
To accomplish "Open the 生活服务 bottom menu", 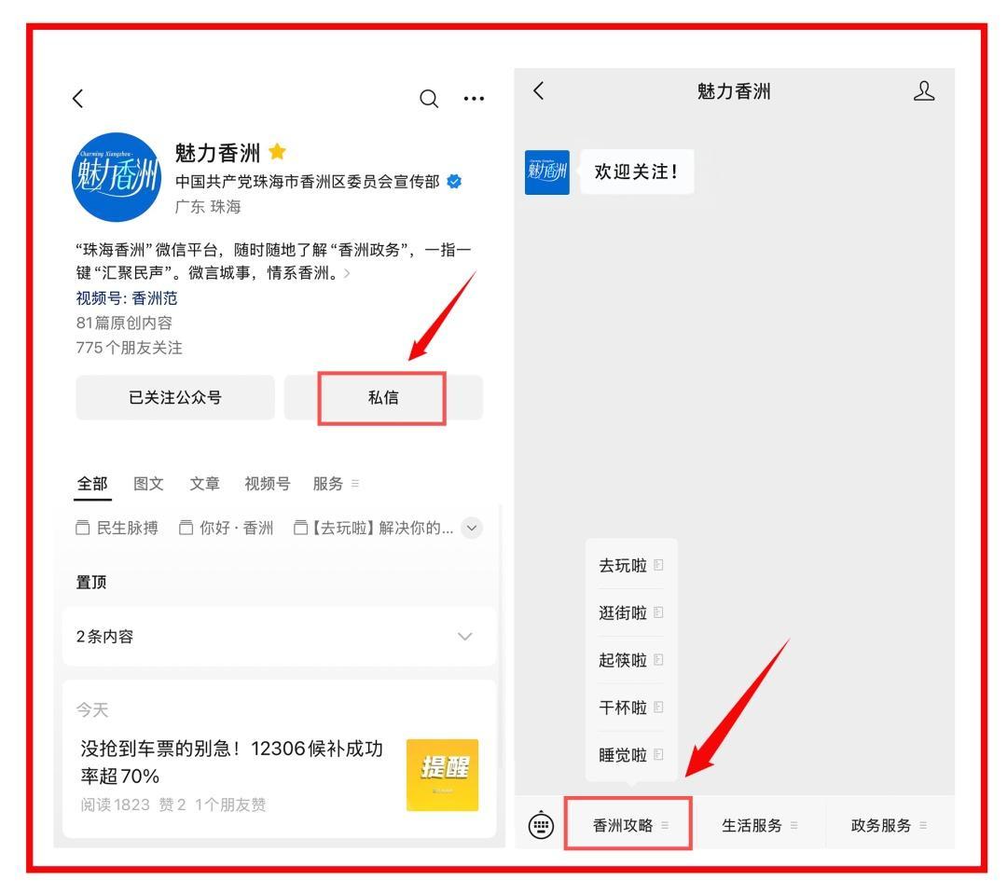I will click(x=759, y=824).
